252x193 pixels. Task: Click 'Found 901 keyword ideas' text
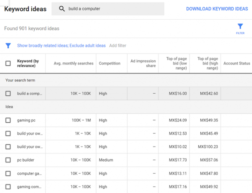coord(32,29)
